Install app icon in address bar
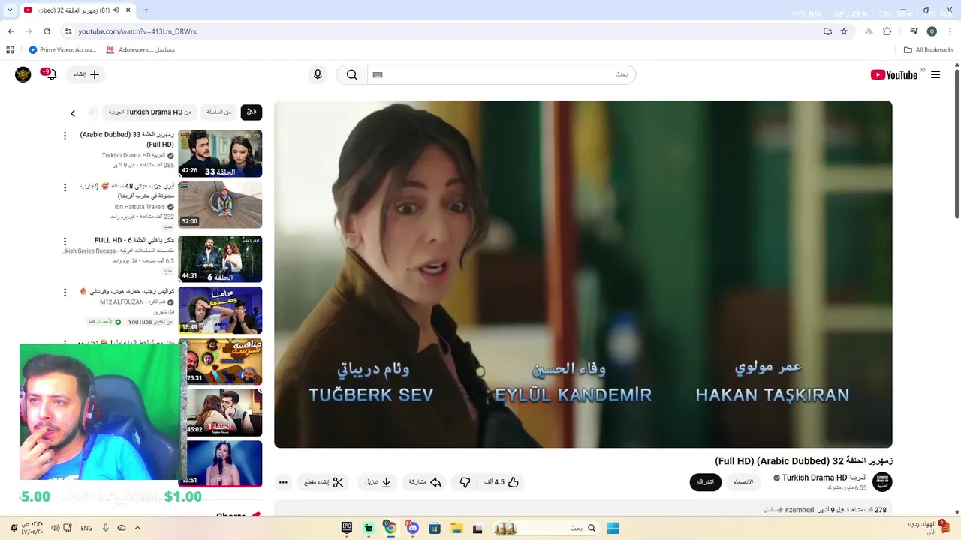This screenshot has height=540, width=961. tap(827, 31)
